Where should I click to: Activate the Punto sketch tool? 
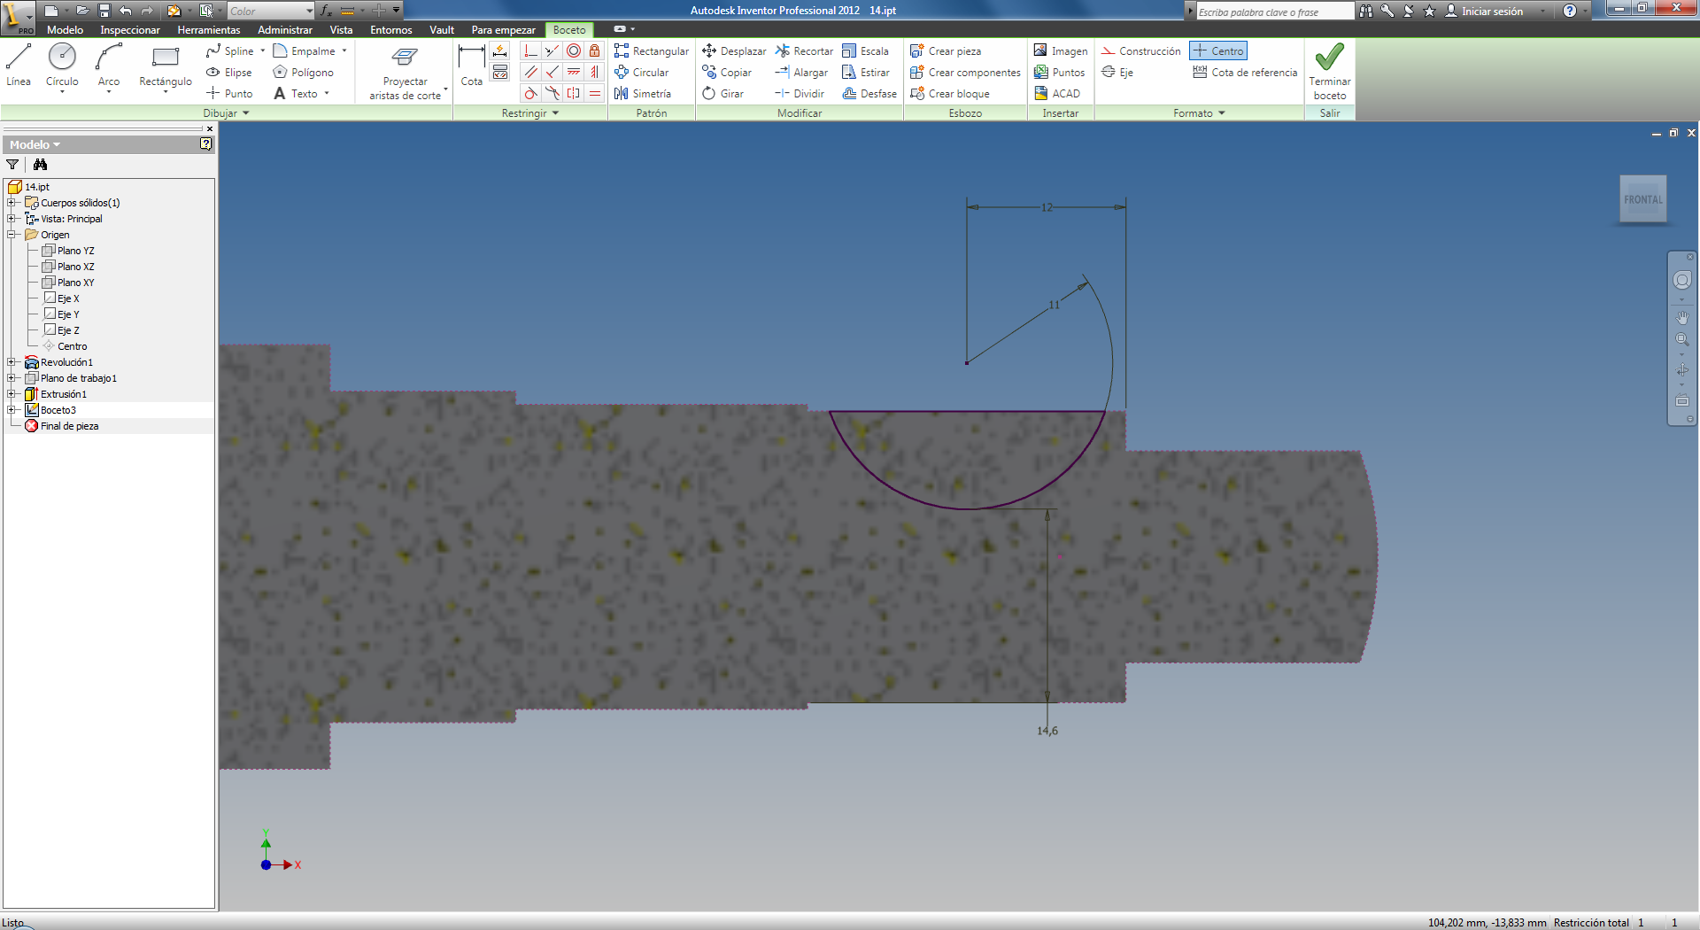(x=229, y=94)
